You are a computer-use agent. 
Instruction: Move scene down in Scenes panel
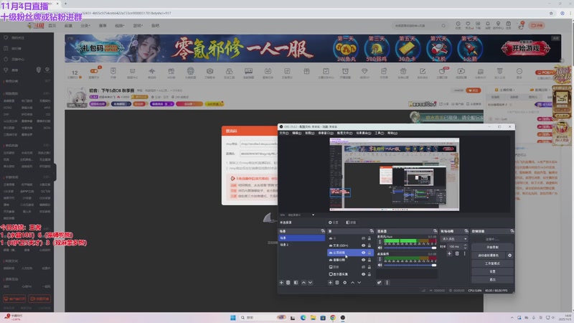pos(310,283)
